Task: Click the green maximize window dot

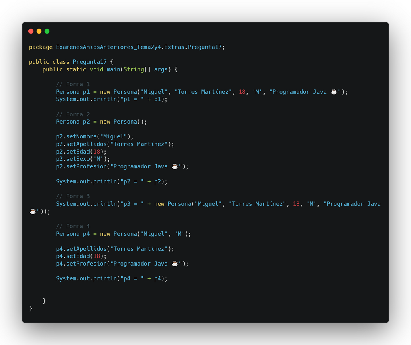Action: (47, 31)
